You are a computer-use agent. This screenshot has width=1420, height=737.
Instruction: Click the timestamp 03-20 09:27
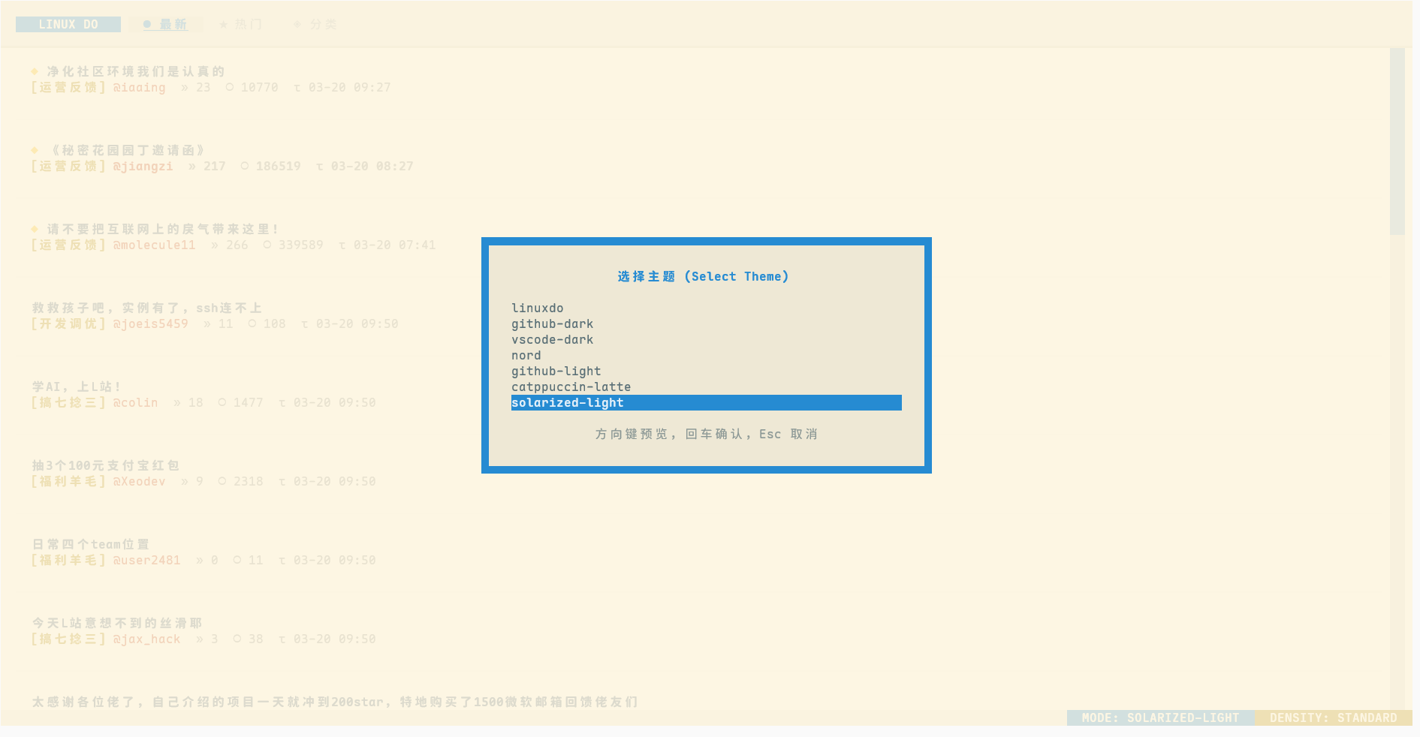tap(350, 87)
